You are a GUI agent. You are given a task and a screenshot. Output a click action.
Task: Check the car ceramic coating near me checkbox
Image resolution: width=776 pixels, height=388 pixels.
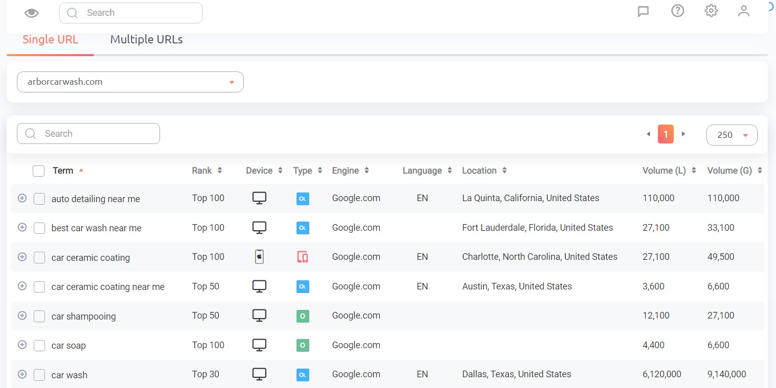tap(39, 287)
